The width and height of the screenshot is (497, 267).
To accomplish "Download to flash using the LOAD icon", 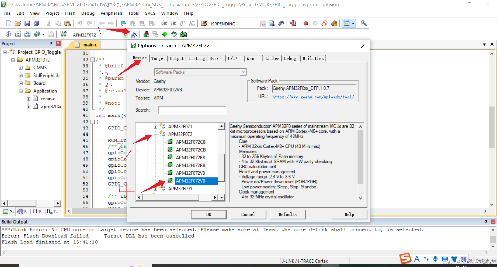I will [x=63, y=34].
